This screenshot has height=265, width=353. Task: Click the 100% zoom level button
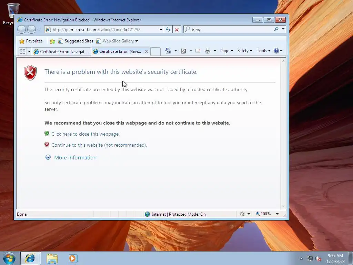click(x=263, y=214)
